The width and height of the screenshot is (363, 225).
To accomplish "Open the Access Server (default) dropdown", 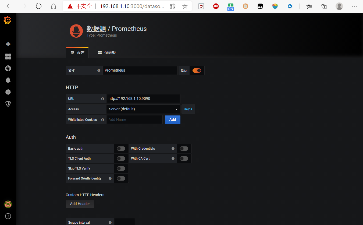I will click(143, 109).
